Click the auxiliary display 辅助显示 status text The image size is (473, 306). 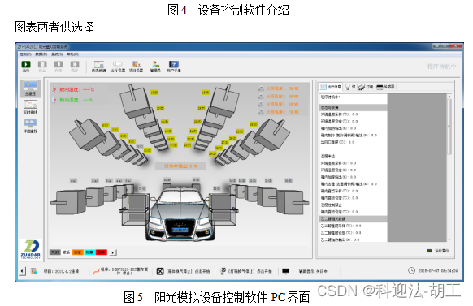point(313,271)
